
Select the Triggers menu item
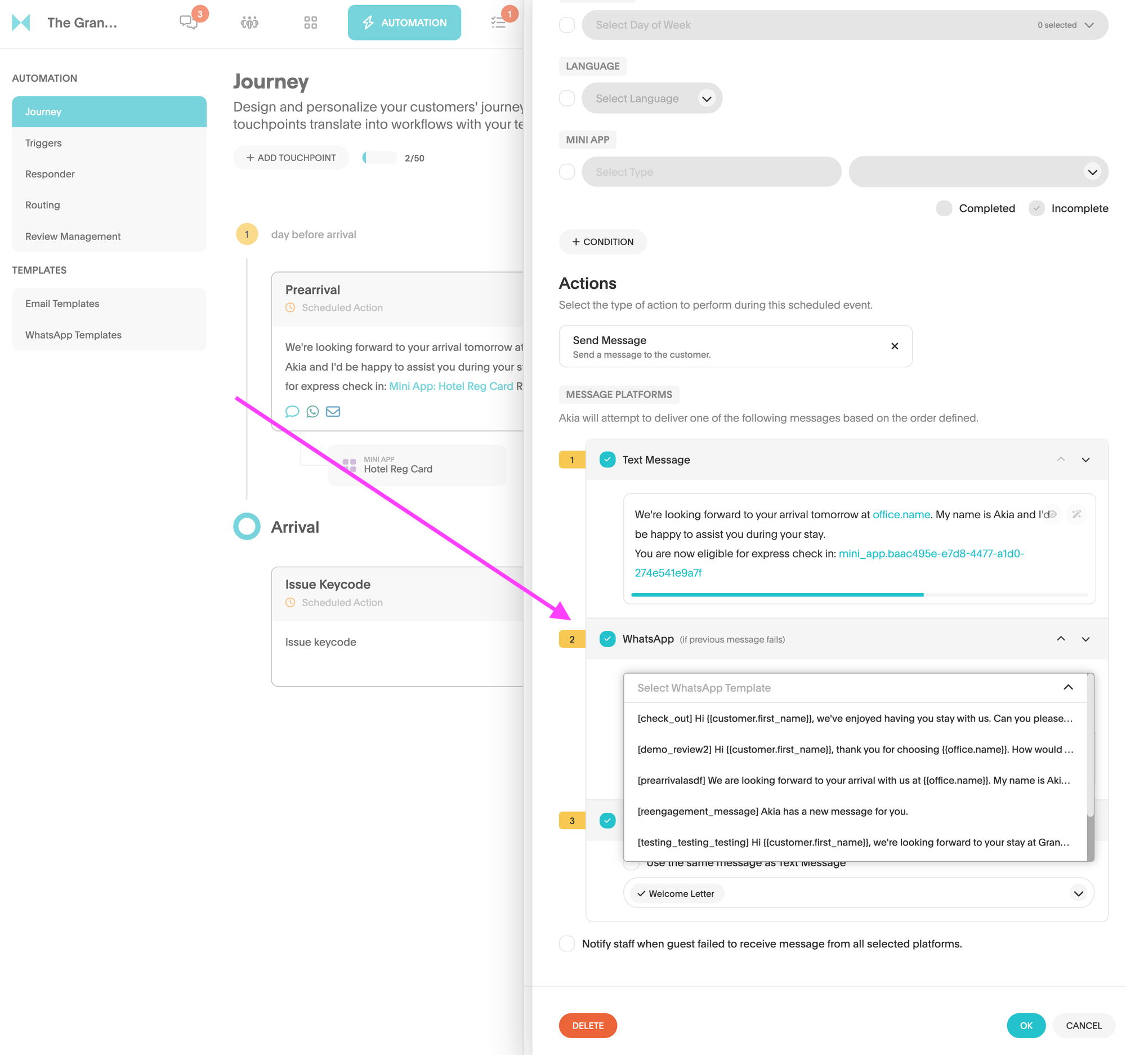[x=43, y=143]
